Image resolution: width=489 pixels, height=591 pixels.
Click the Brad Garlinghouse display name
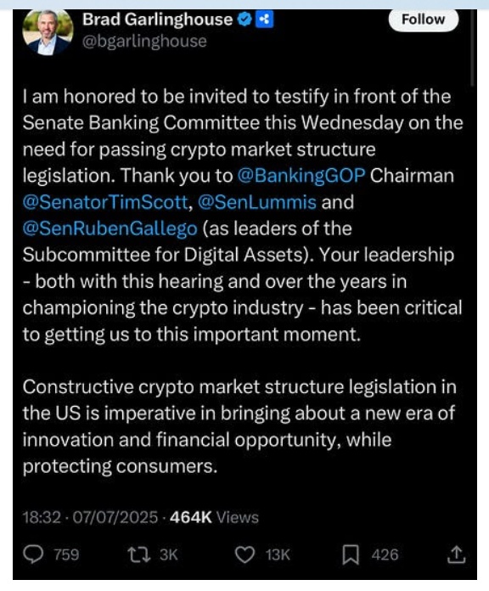[157, 20]
